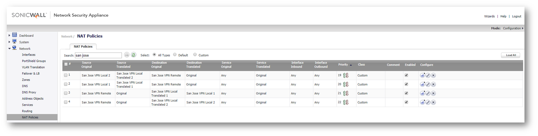538x136 pixels.
Task: Disable the Enabled checkbox for policy 2
Action: [406, 84]
